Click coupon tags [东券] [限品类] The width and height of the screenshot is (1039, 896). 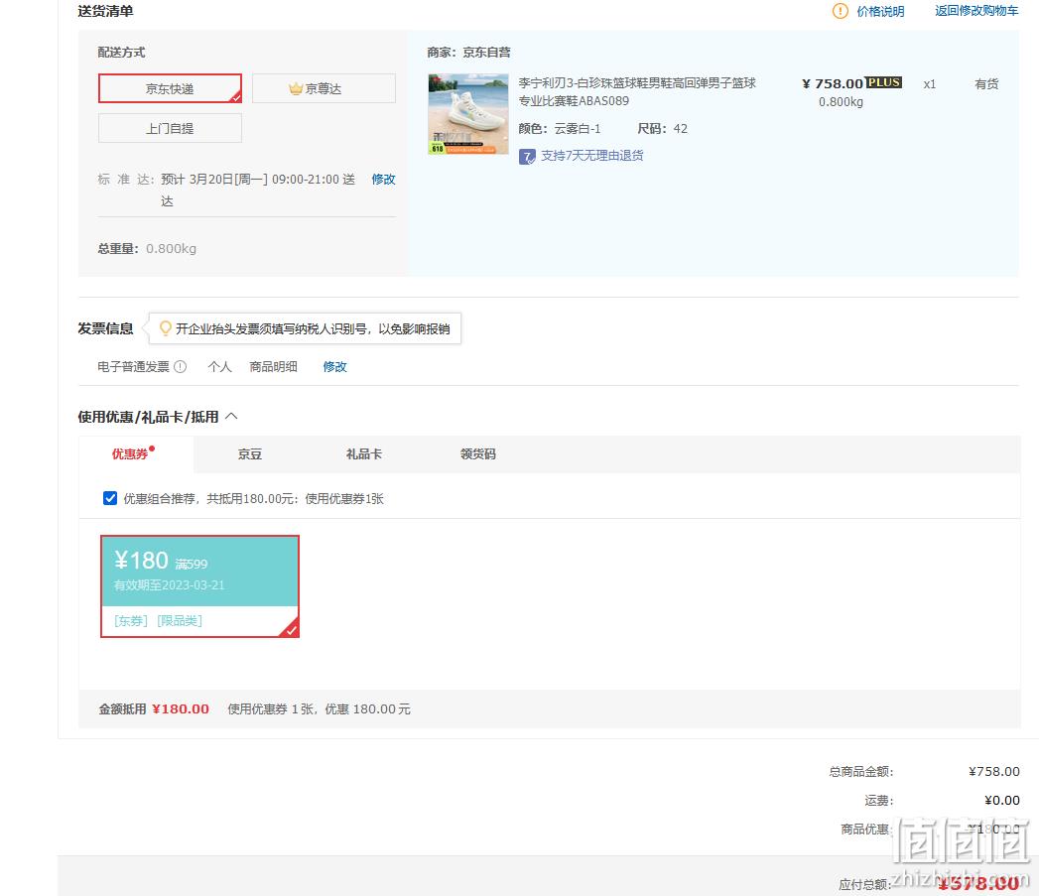[x=158, y=621]
